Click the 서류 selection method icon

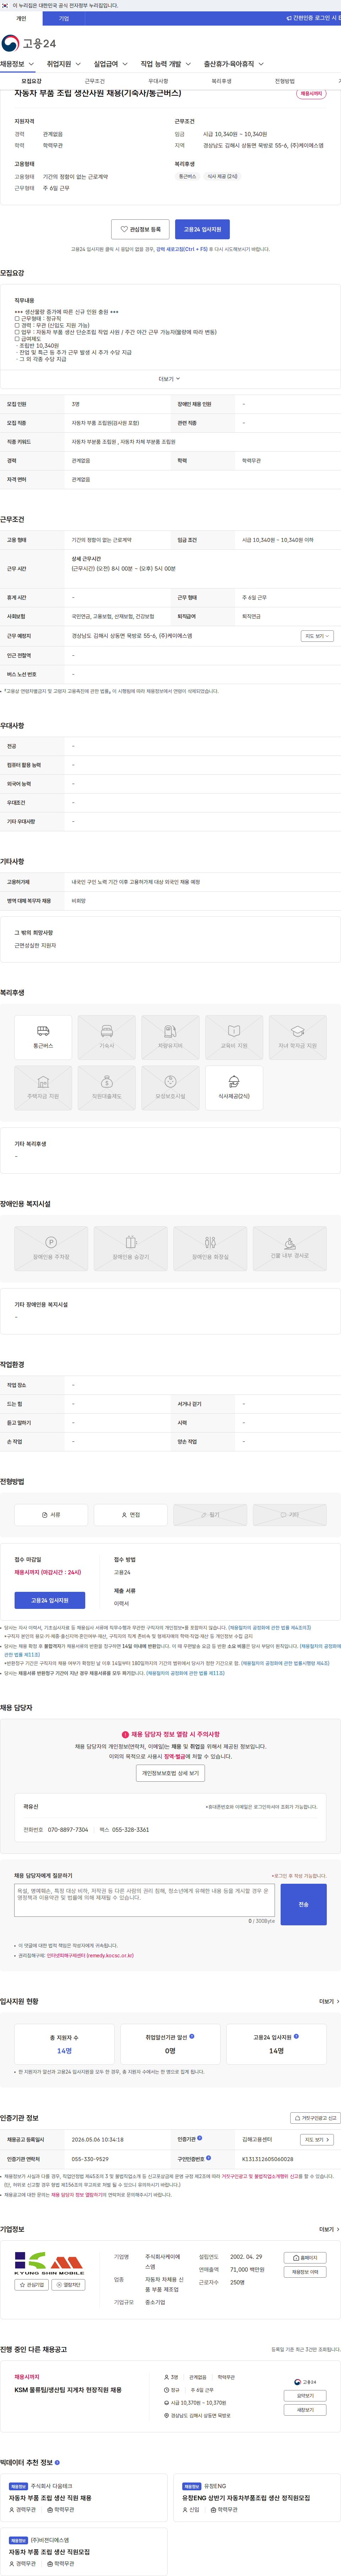[51, 1515]
